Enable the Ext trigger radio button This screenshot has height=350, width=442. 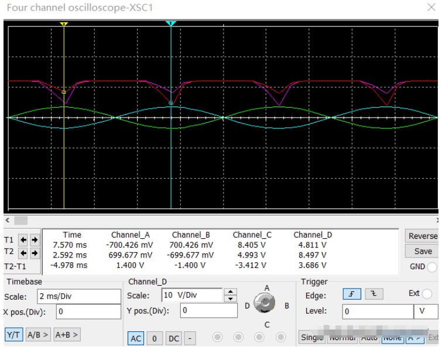tap(427, 294)
